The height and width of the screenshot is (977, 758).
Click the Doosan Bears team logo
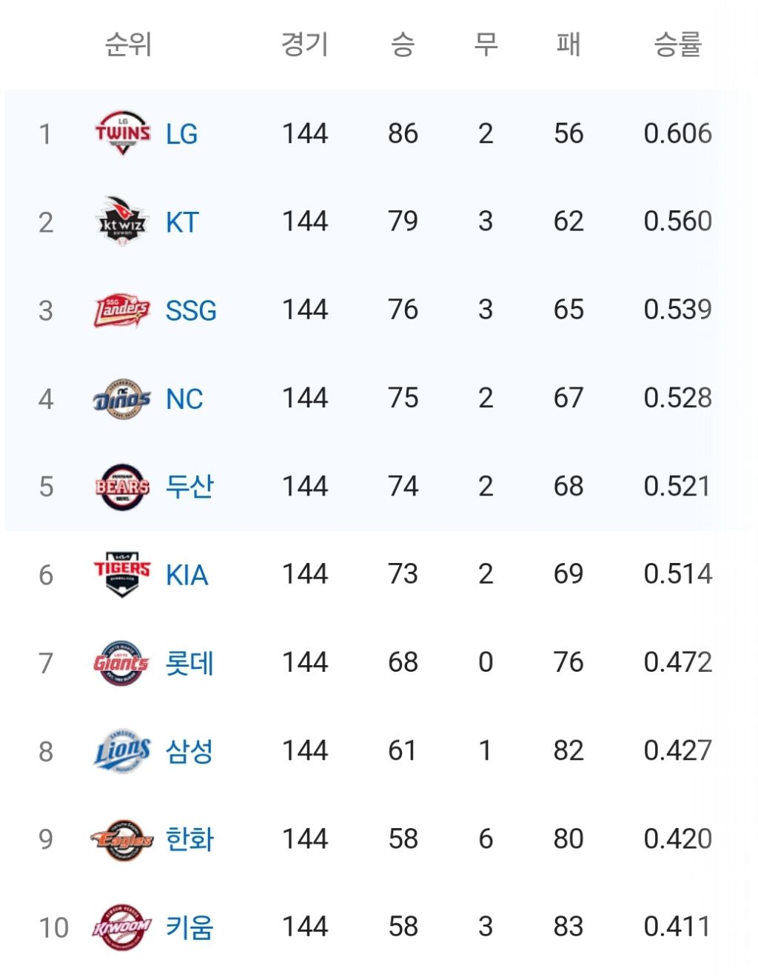coord(122,487)
